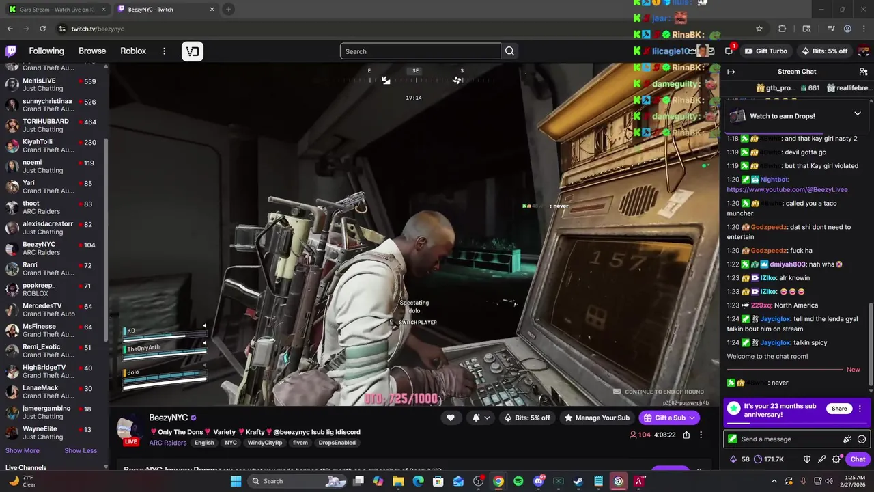
Task: Open the ARC Raiders category link
Action: 168,443
